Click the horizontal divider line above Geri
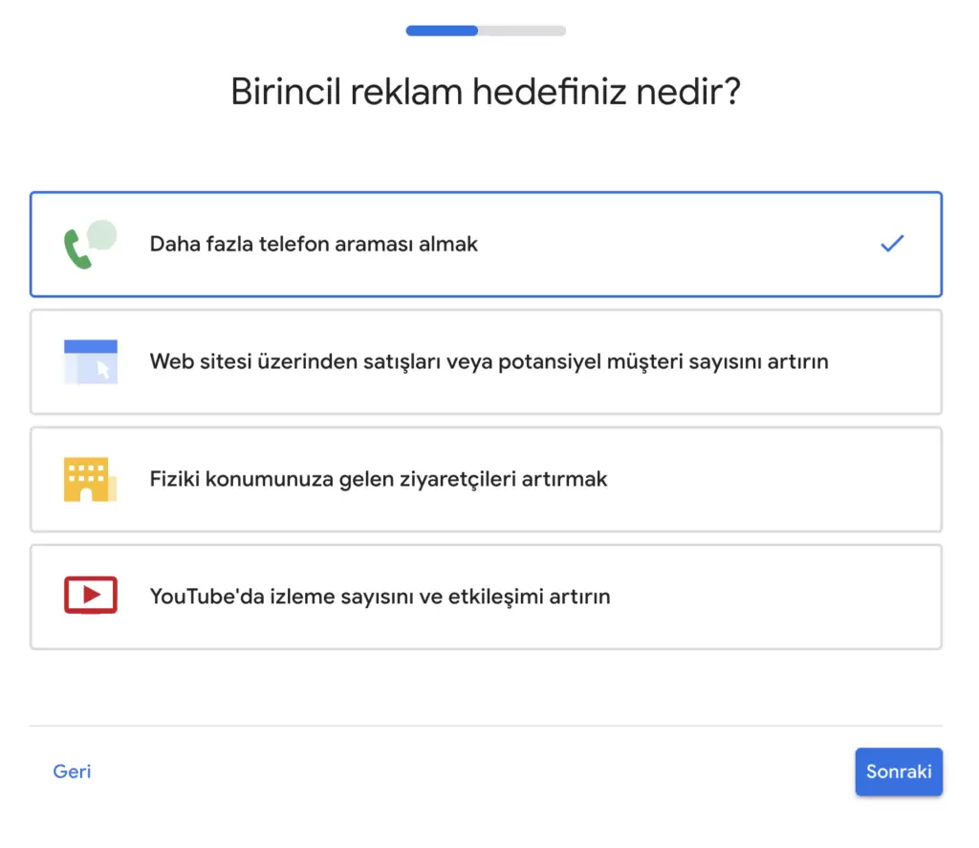Screen dimensions: 979x848 [486, 726]
